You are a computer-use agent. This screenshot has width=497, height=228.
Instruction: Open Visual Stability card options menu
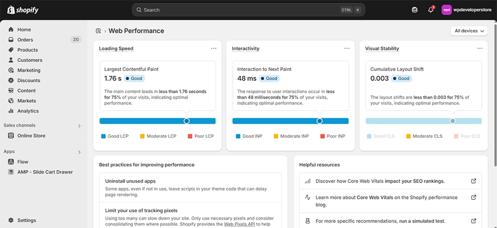coord(480,49)
